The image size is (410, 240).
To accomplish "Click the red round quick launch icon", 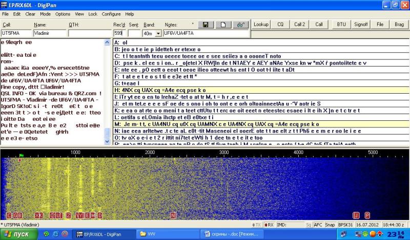I will click(x=65, y=234).
